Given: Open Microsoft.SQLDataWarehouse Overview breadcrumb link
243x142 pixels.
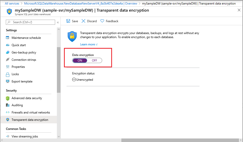Looking at the screenshot, I should coord(81,3).
